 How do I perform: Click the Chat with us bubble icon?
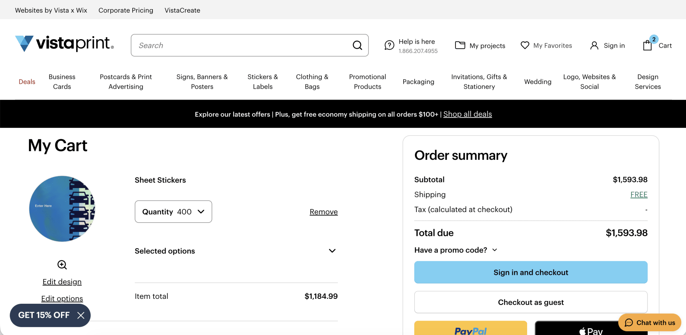[x=629, y=322]
